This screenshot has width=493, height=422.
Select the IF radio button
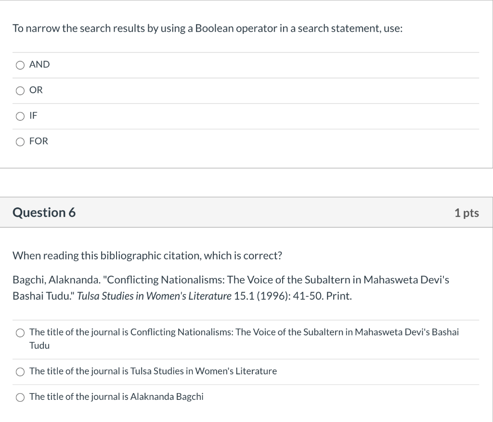coord(20,116)
